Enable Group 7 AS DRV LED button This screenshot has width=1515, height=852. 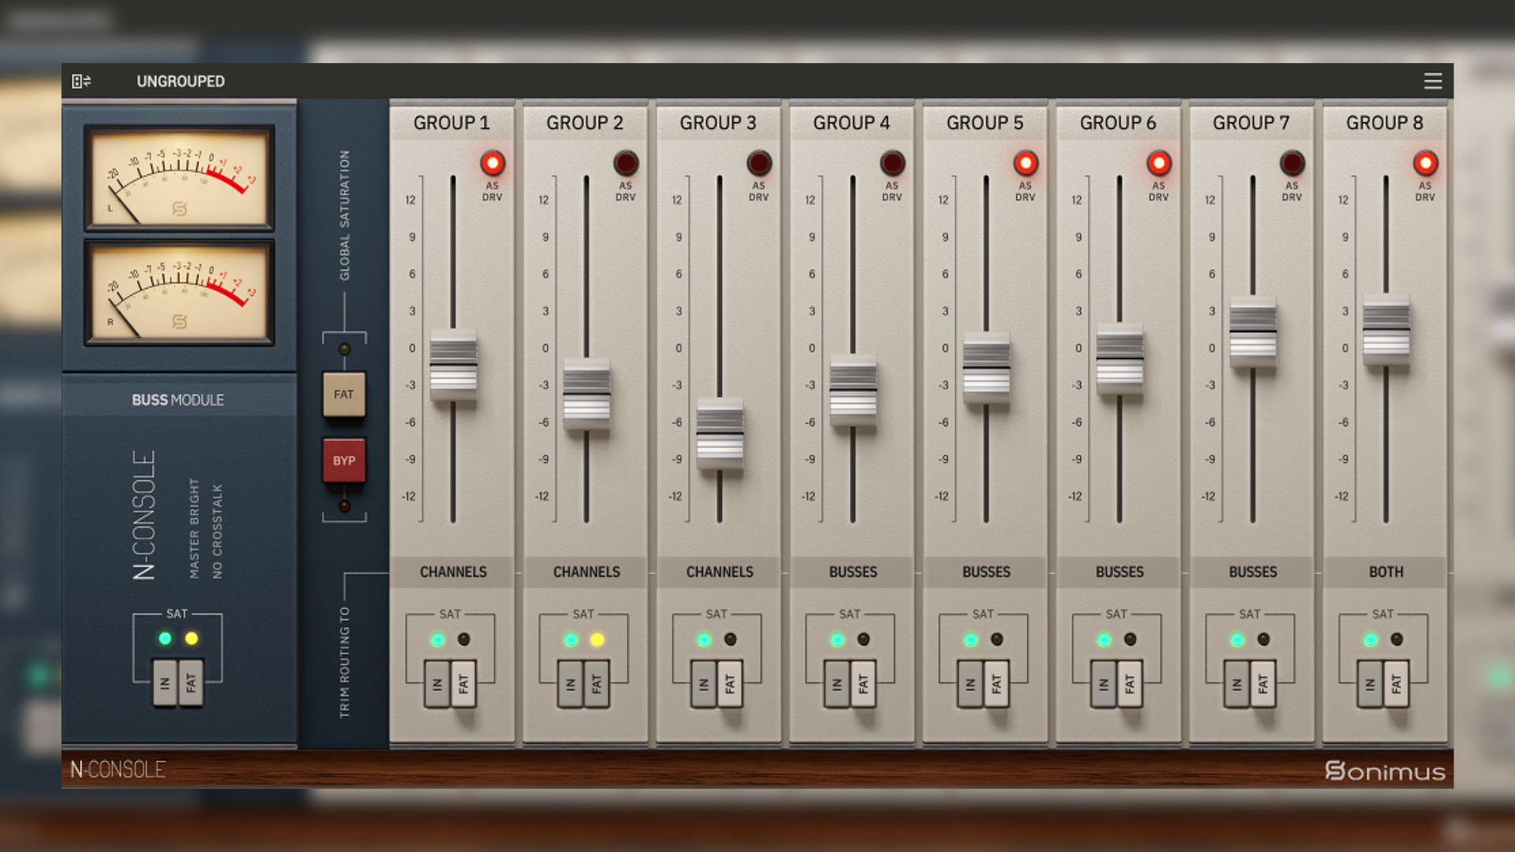point(1292,163)
